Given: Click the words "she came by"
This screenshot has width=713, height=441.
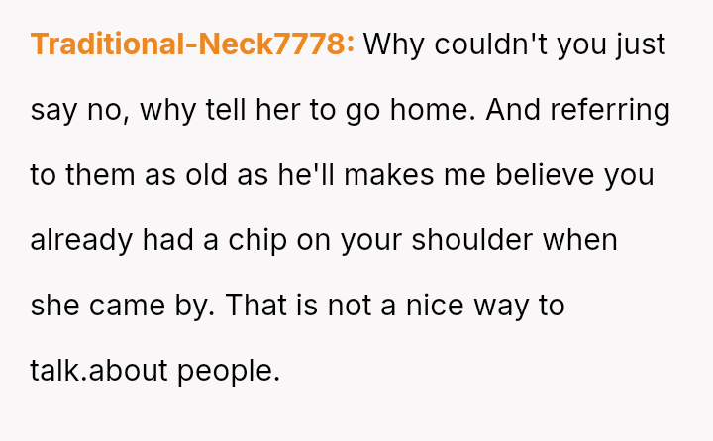Looking at the screenshot, I should [x=121, y=306].
